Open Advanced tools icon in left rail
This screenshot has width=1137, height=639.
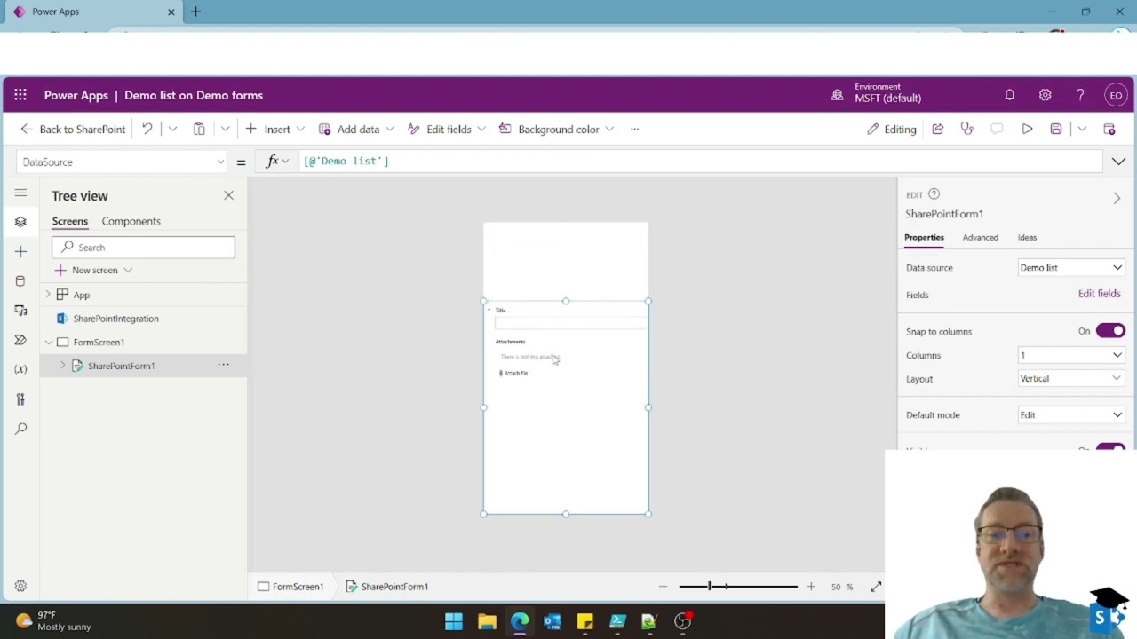20,399
